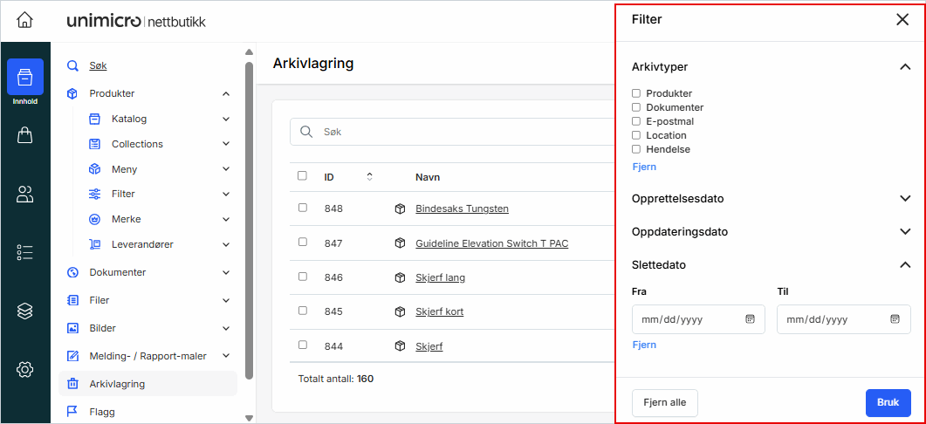
Task: Enable the E-postmal filter checkbox
Action: 636,121
